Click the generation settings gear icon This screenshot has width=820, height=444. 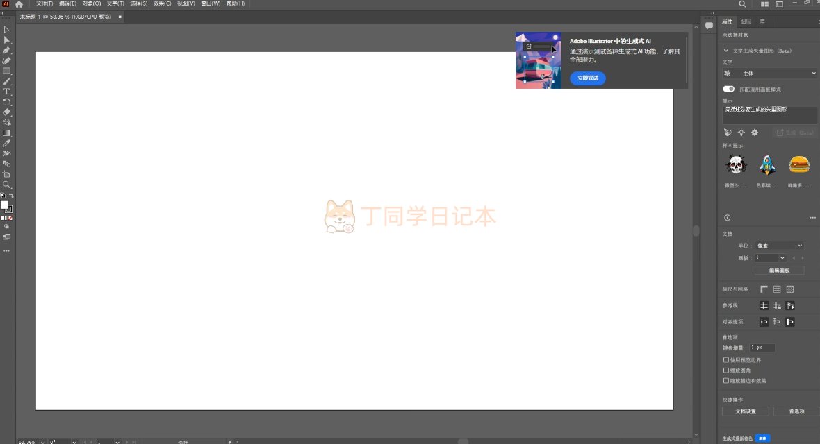point(755,133)
